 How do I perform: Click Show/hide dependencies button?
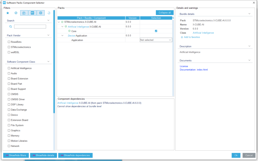[75, 155]
